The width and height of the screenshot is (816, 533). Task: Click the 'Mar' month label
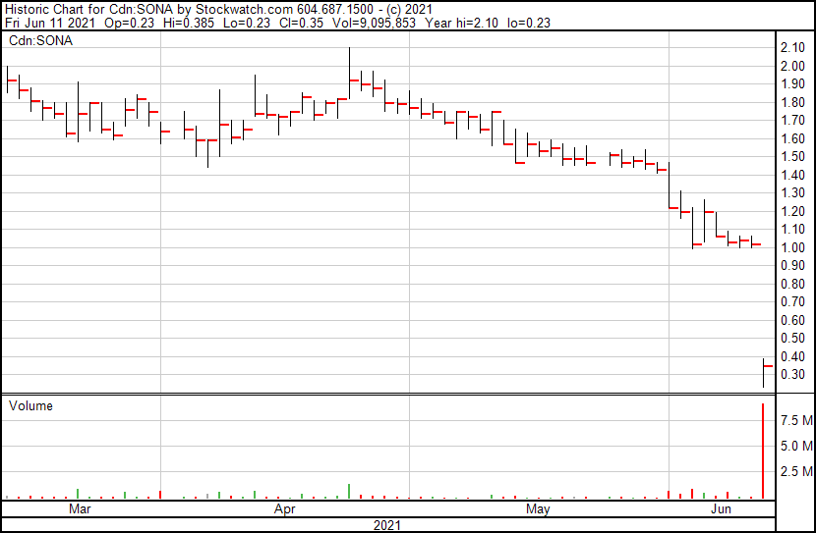pyautogui.click(x=80, y=508)
